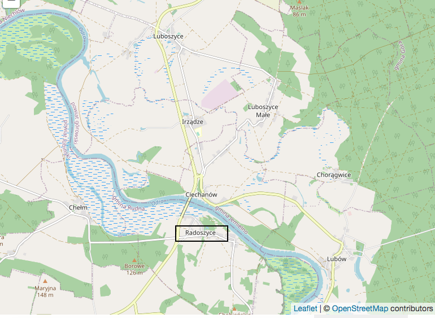435x318 pixels.
Task: Click the gmina Góra label in forest
Action: click(400, 56)
